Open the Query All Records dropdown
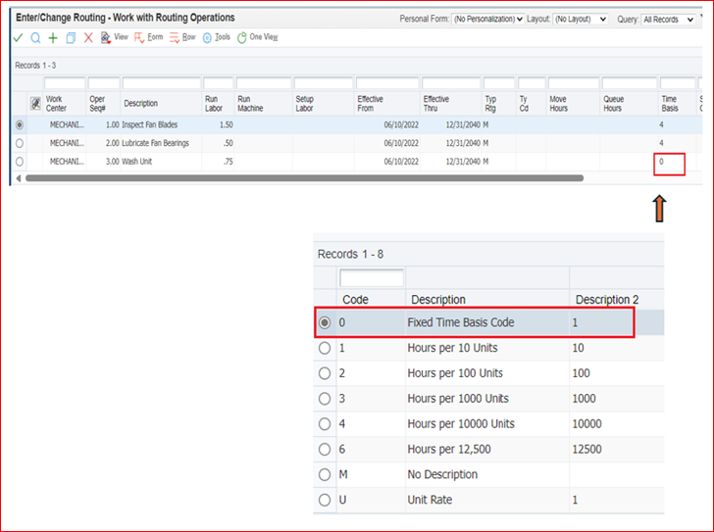Viewport: 714px width, 532px height. (668, 20)
